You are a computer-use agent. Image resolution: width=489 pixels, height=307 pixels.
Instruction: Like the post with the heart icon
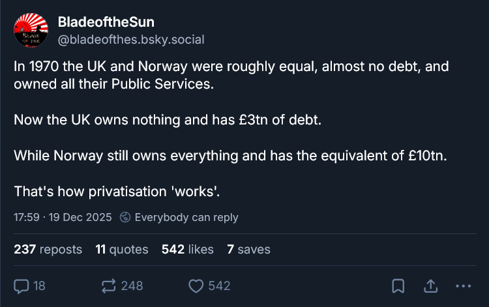(x=196, y=285)
